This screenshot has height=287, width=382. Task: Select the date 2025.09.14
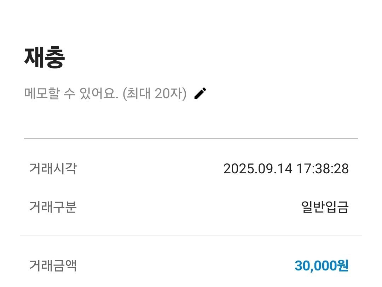pyautogui.click(x=258, y=169)
